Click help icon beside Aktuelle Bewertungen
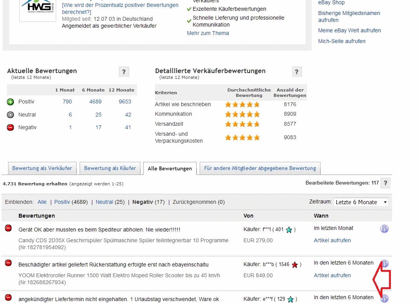The image size is (419, 303). pyautogui.click(x=124, y=72)
